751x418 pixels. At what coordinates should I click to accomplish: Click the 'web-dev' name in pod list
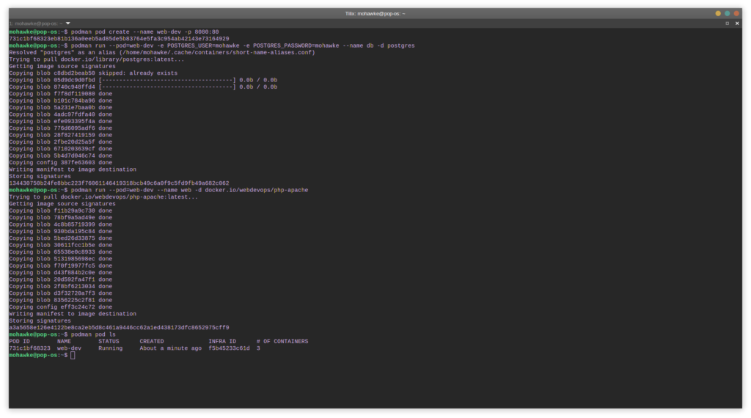coord(69,348)
